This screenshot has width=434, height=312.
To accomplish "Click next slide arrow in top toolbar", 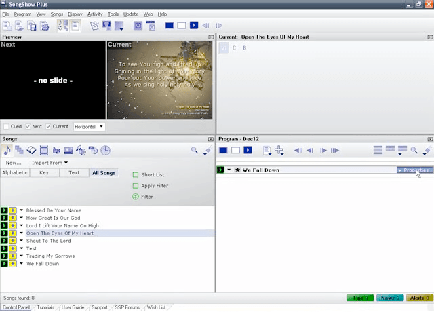I will [219, 26].
